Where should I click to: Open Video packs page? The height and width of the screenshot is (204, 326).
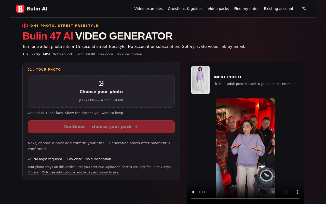[218, 9]
